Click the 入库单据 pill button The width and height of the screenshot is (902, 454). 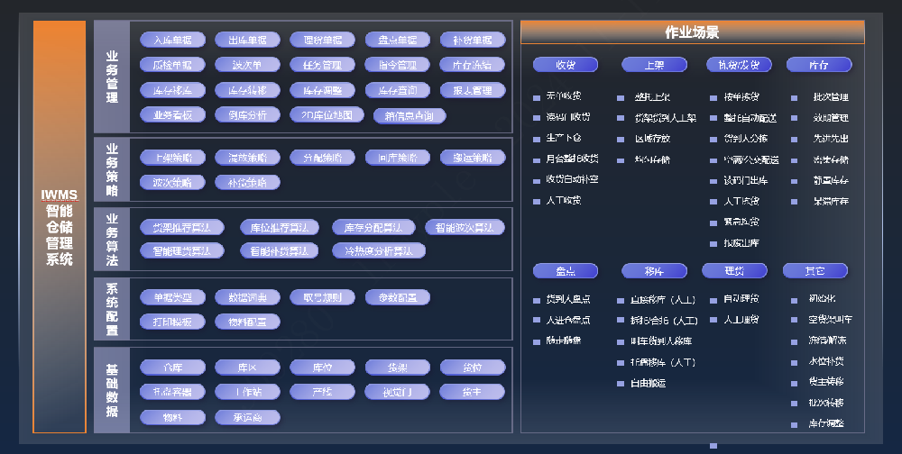coord(172,40)
